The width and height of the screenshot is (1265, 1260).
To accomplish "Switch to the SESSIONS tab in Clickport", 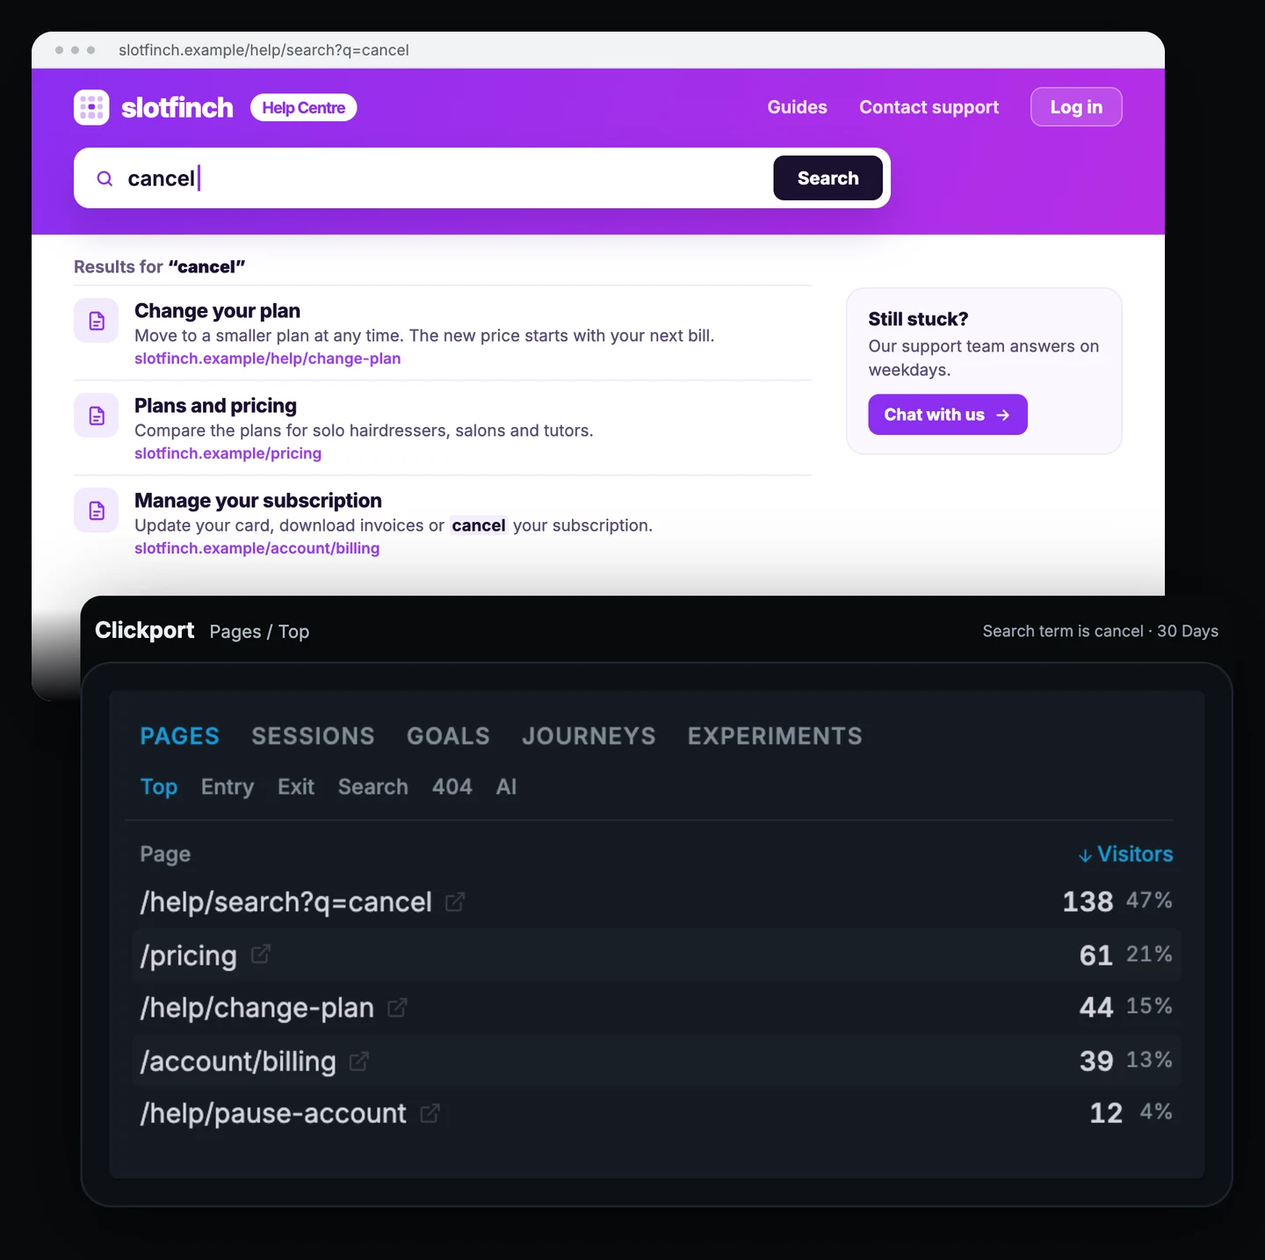I will [x=313, y=736].
